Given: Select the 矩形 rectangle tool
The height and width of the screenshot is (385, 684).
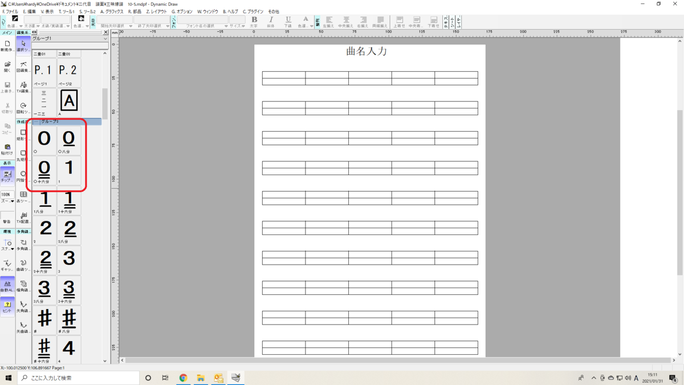Looking at the screenshot, I should 23,135.
